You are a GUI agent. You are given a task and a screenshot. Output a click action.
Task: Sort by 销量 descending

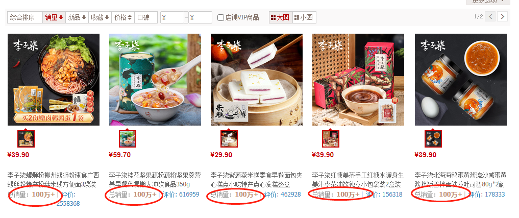pos(54,17)
